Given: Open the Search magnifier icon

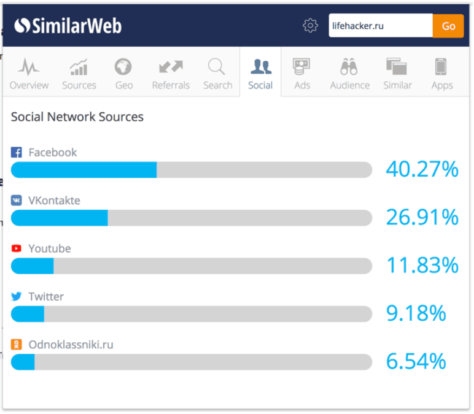Looking at the screenshot, I should (217, 66).
